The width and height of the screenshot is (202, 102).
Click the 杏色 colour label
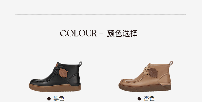pyautogui.click(x=149, y=99)
